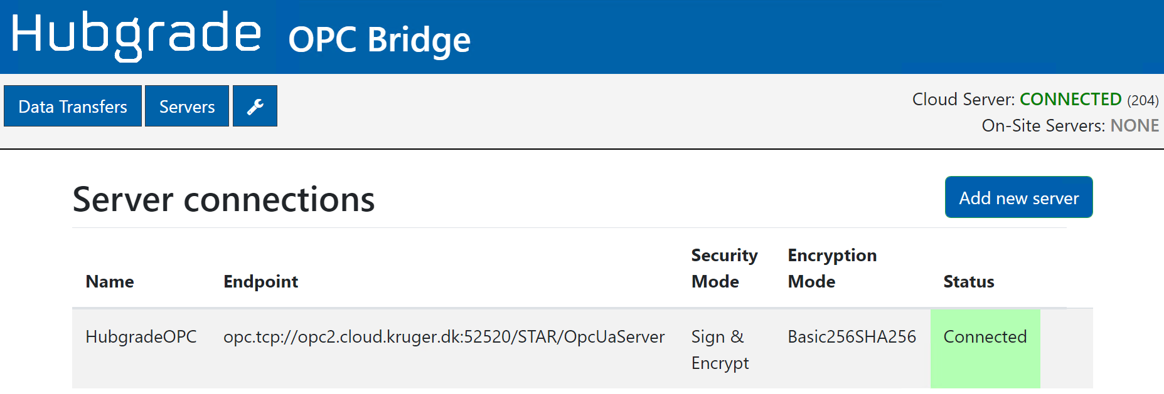The image size is (1164, 394).
Task: Click the Cloud Server CONNECTED indicator
Action: [x=1070, y=100]
